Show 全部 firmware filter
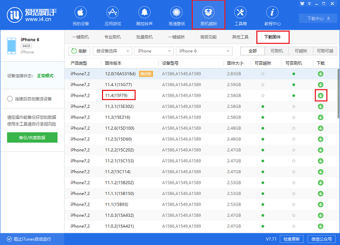340x245 pixels. point(253,51)
